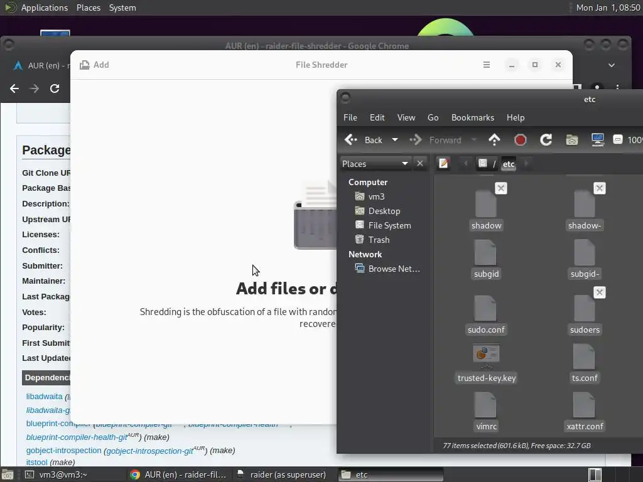
Task: Go forward in the Chrome browser
Action: coord(34,88)
